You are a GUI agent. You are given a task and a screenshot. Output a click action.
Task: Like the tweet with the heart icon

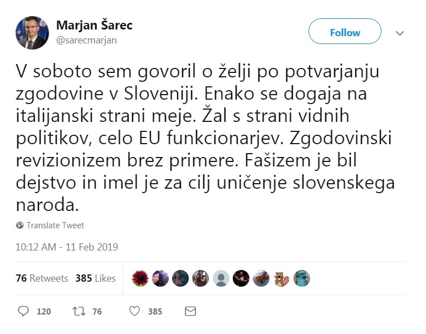(134, 311)
